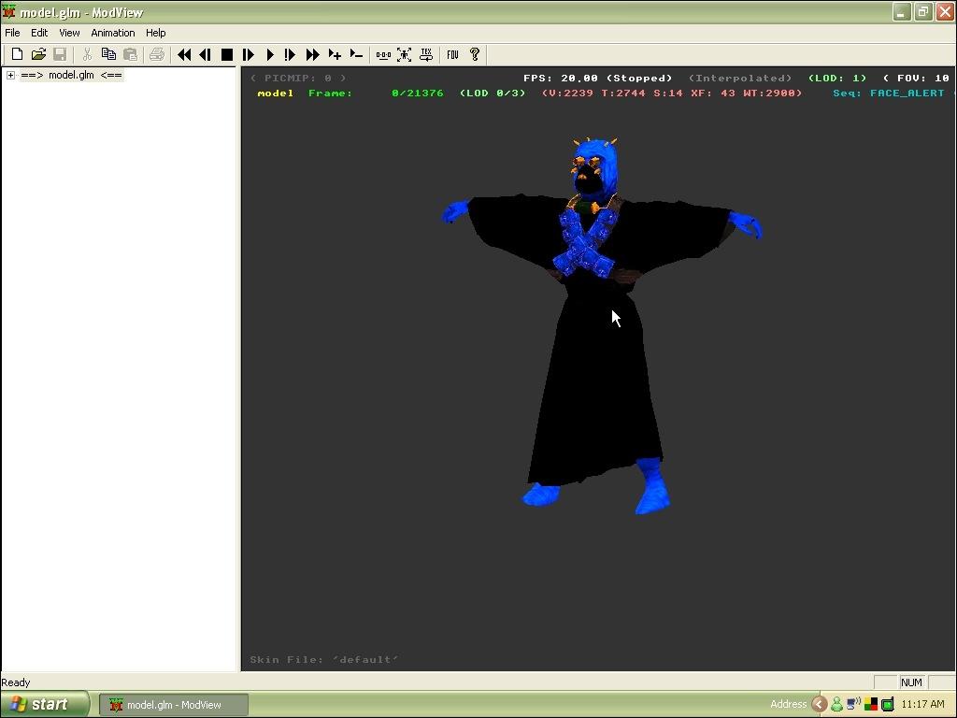Select the model.glm item in the tree

[71, 76]
